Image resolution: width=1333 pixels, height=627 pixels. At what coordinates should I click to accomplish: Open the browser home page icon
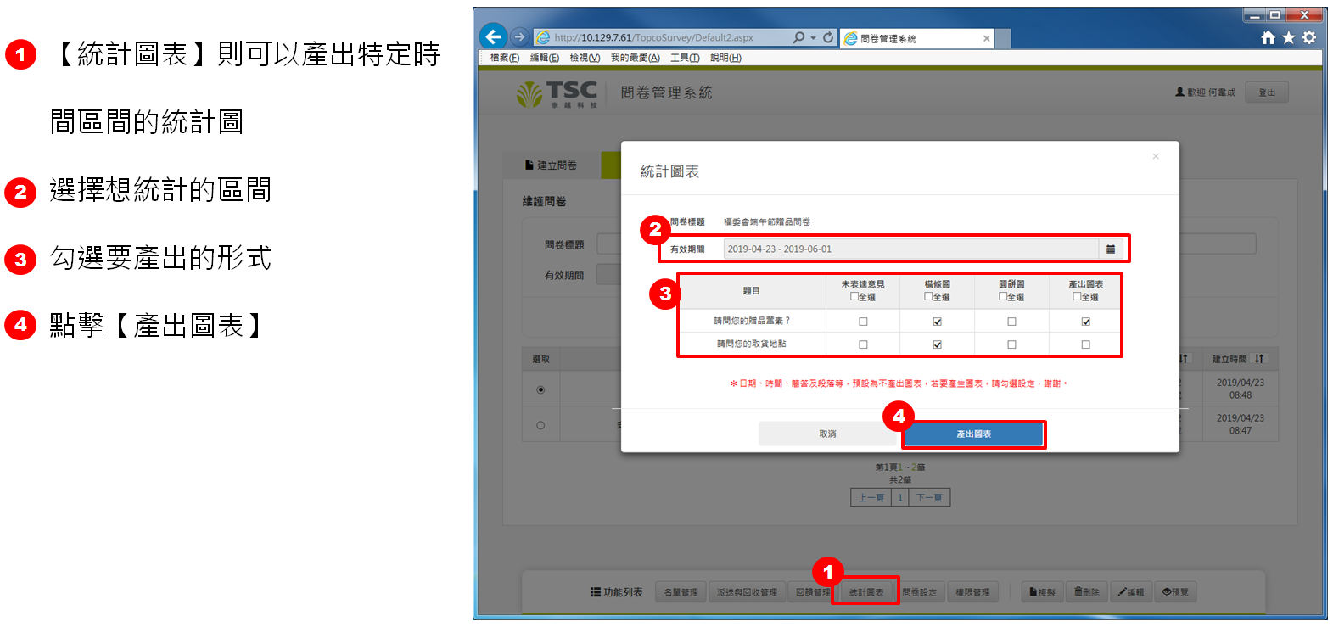tap(1268, 37)
